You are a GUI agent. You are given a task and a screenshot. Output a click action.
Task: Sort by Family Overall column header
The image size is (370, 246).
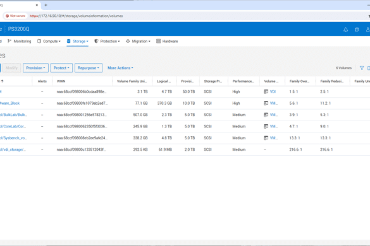pyautogui.click(x=299, y=81)
